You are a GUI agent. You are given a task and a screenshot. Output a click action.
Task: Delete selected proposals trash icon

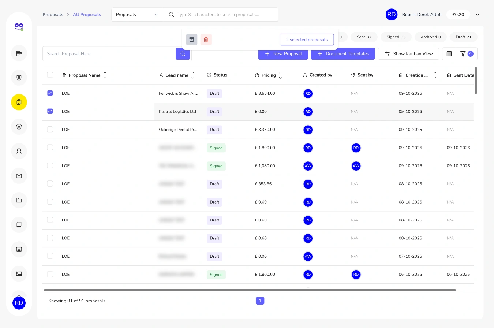point(206,40)
